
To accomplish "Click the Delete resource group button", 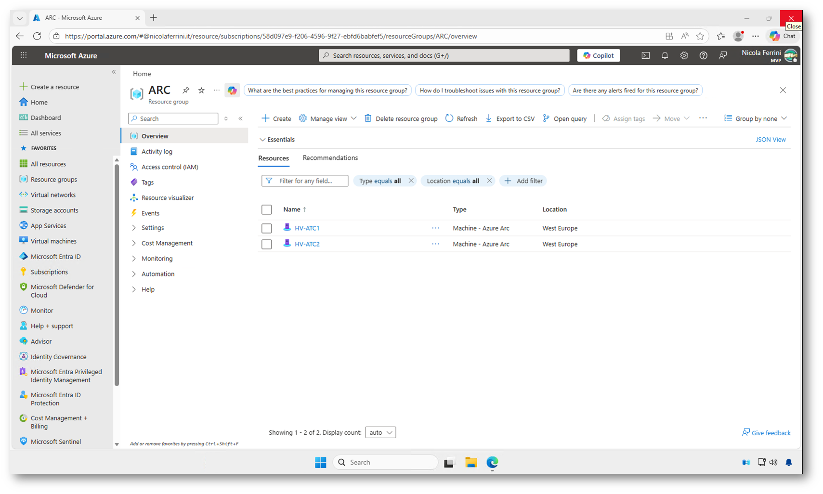I will coord(401,118).
